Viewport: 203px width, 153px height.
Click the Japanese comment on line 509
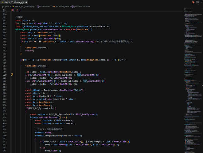coord(115,42)
